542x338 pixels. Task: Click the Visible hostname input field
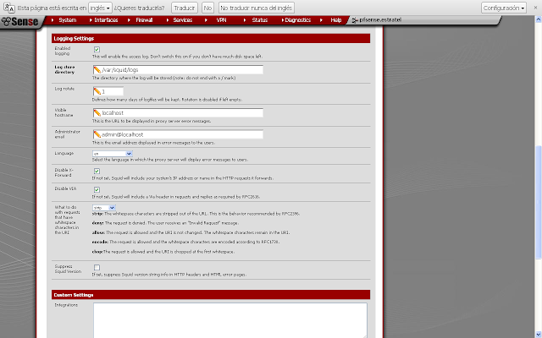tap(178, 112)
